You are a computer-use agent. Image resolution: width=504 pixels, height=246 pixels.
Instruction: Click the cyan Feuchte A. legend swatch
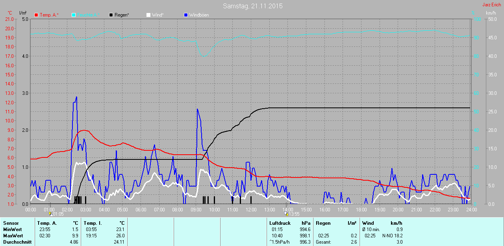tap(74, 15)
